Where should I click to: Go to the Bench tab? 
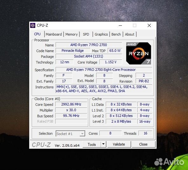116,34
